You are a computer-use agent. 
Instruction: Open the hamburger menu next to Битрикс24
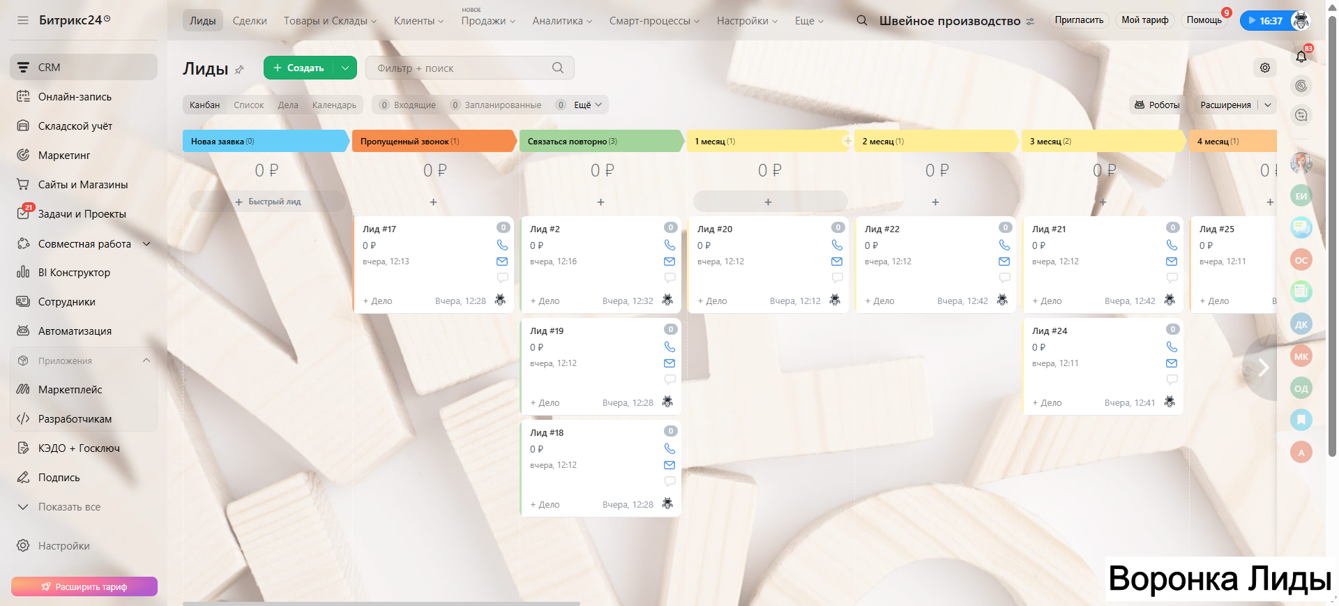23,20
